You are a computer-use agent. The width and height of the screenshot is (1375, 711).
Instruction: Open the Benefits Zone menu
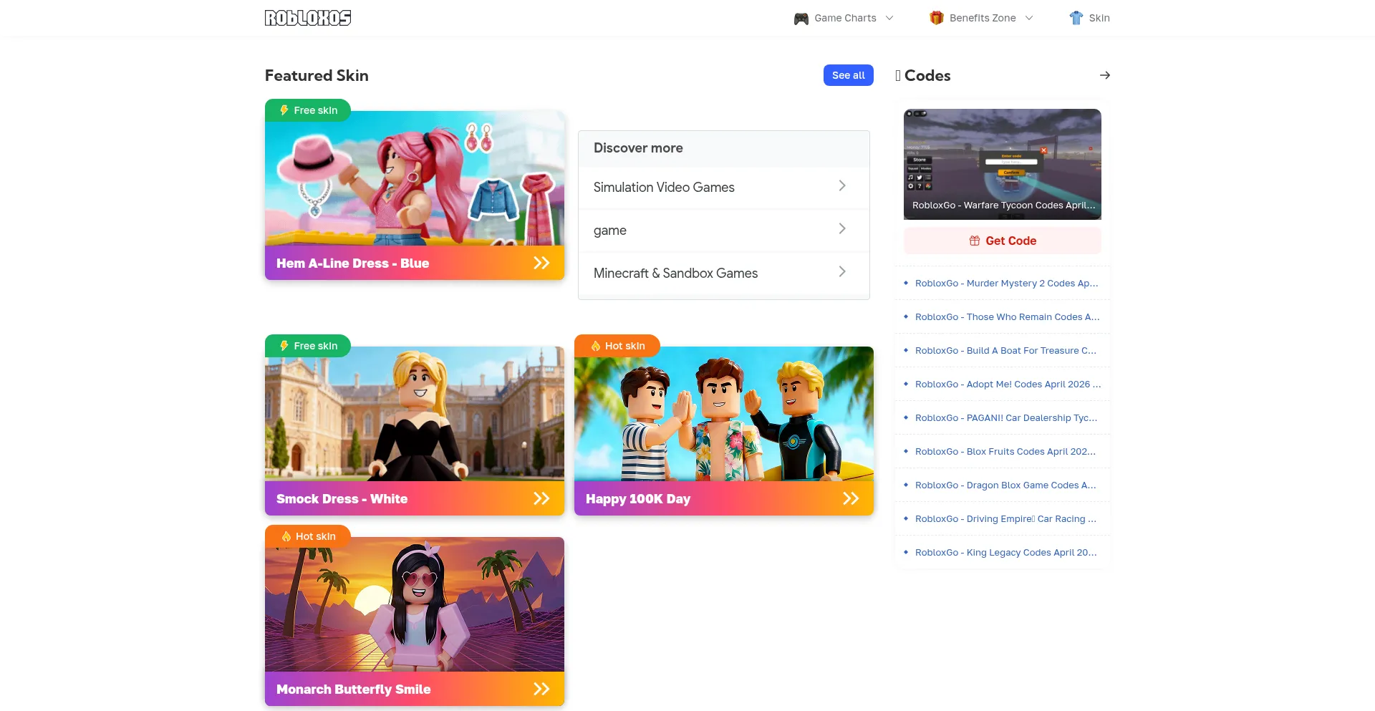pyautogui.click(x=982, y=18)
